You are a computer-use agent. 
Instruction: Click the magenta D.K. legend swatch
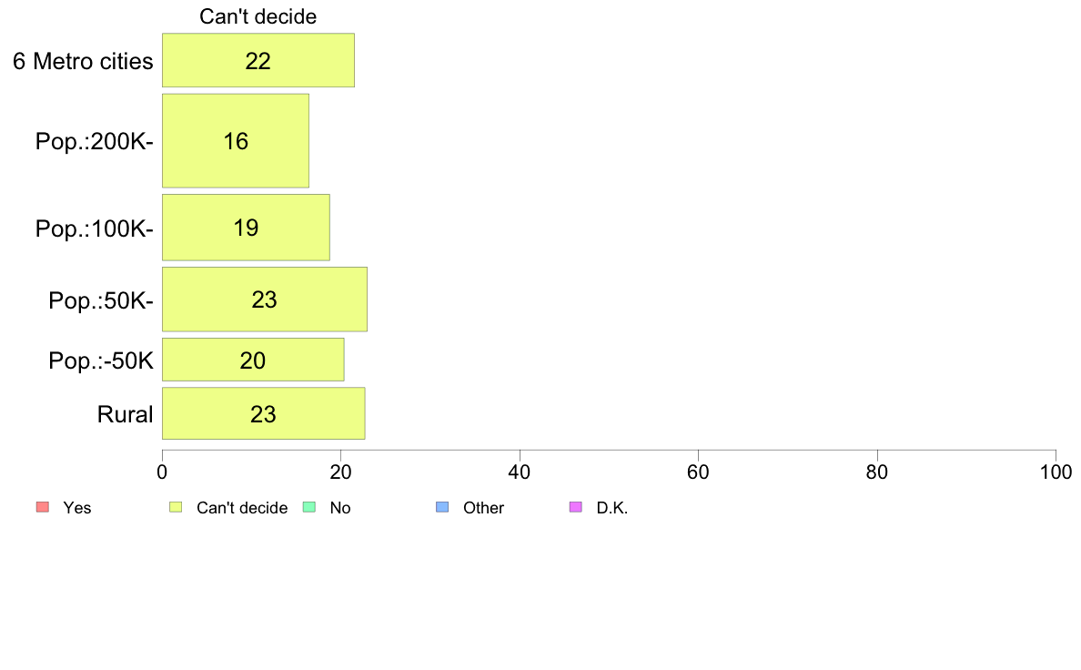tap(576, 507)
